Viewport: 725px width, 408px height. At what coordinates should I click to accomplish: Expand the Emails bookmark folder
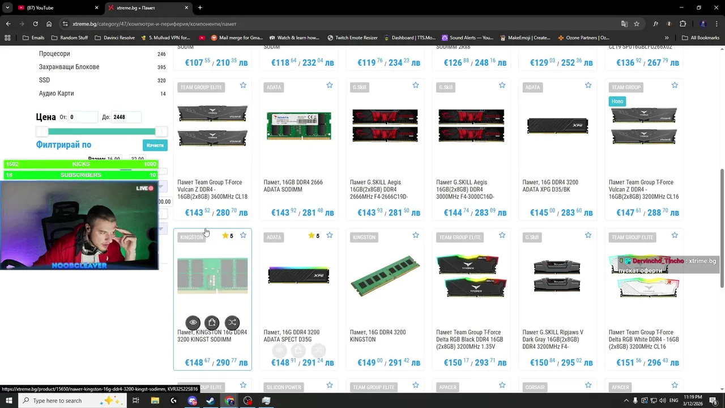point(33,38)
